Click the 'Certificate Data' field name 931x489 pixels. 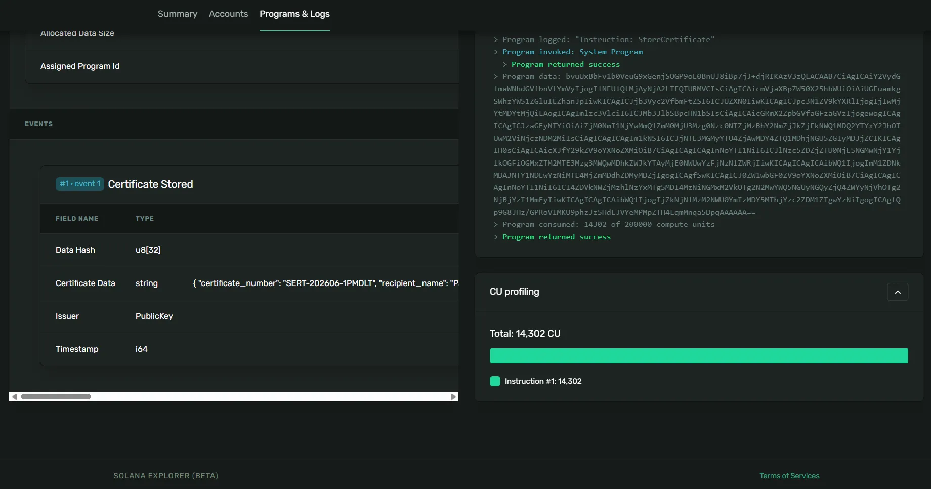coord(86,283)
